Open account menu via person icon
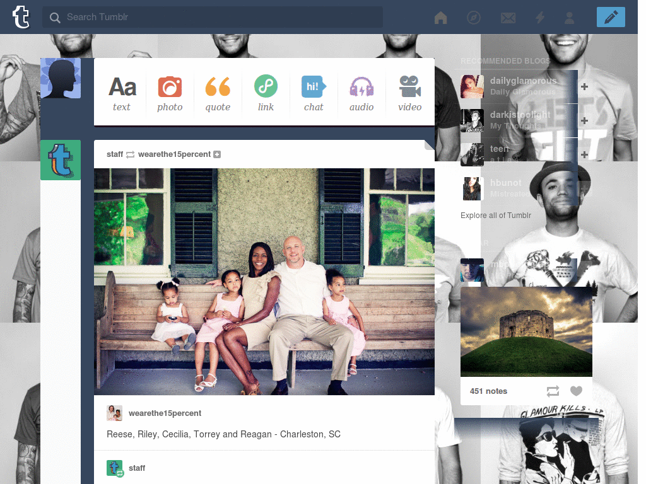 pyautogui.click(x=570, y=17)
